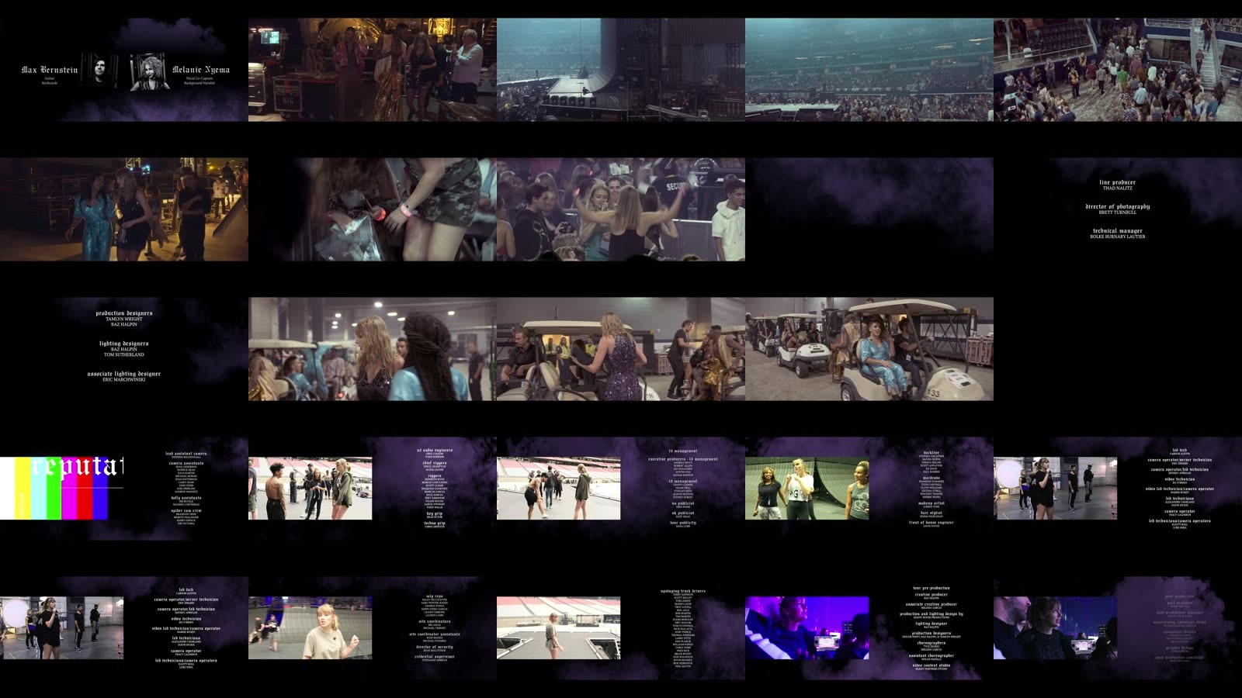Select the frame of the sequined-dress woman beside the golf cart
This screenshot has width=1242, height=698.
coord(621,349)
